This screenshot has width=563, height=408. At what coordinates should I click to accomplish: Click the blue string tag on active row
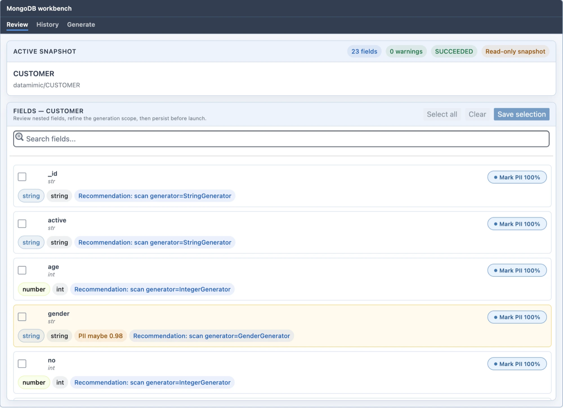click(x=31, y=242)
